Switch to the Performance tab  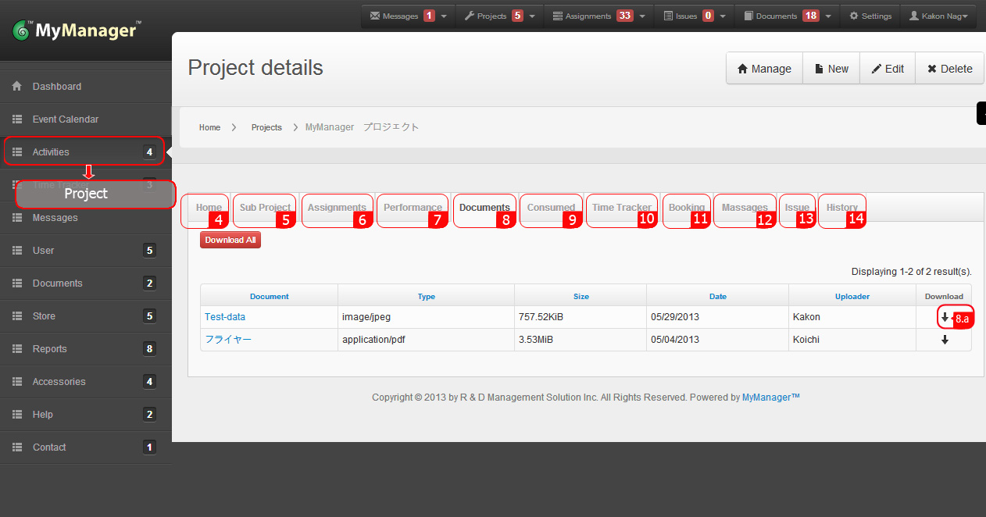coord(413,208)
